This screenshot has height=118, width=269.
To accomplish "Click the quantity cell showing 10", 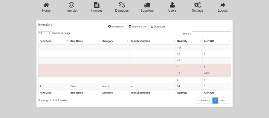I will point(189,54).
